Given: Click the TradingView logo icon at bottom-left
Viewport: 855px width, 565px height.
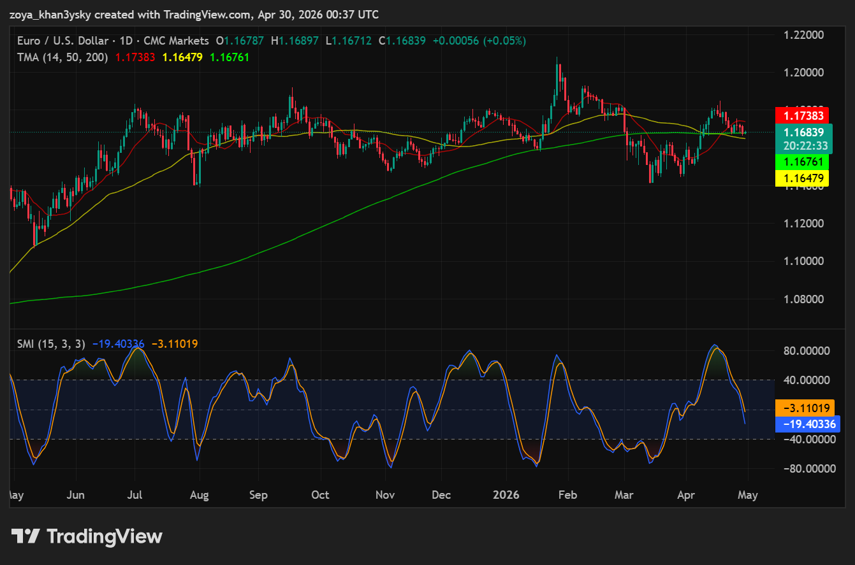Looking at the screenshot, I should [x=26, y=536].
